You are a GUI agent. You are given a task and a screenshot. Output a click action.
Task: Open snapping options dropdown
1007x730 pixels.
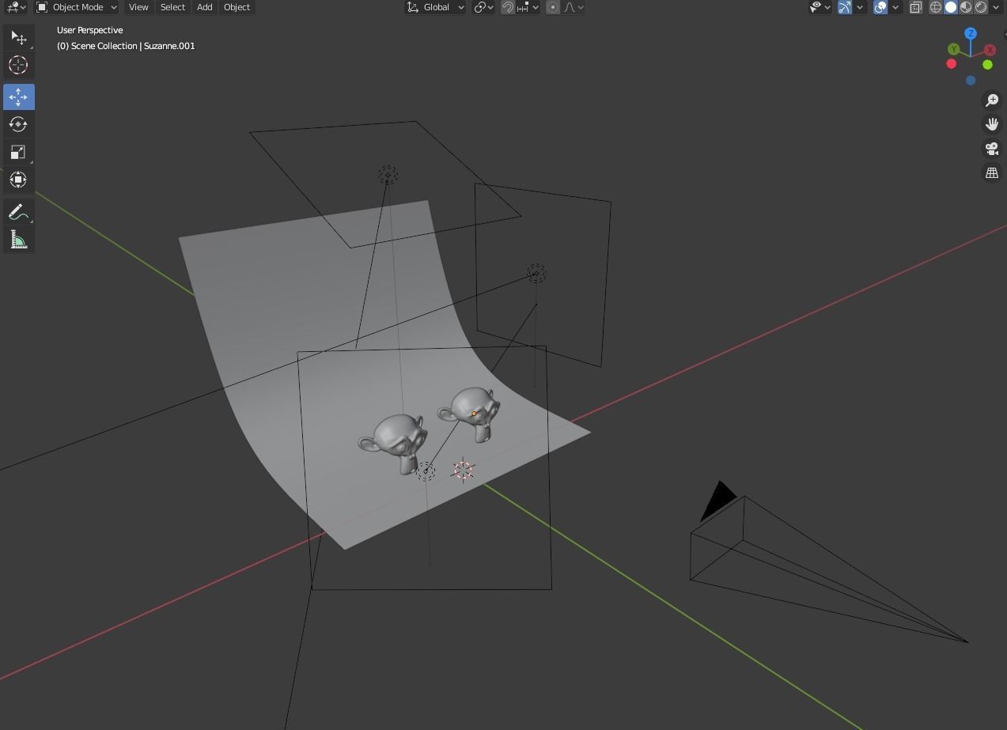528,7
